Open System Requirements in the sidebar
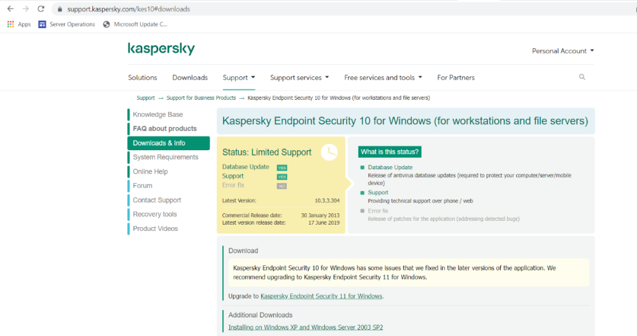Viewport: 637px width, 336px height. click(166, 157)
